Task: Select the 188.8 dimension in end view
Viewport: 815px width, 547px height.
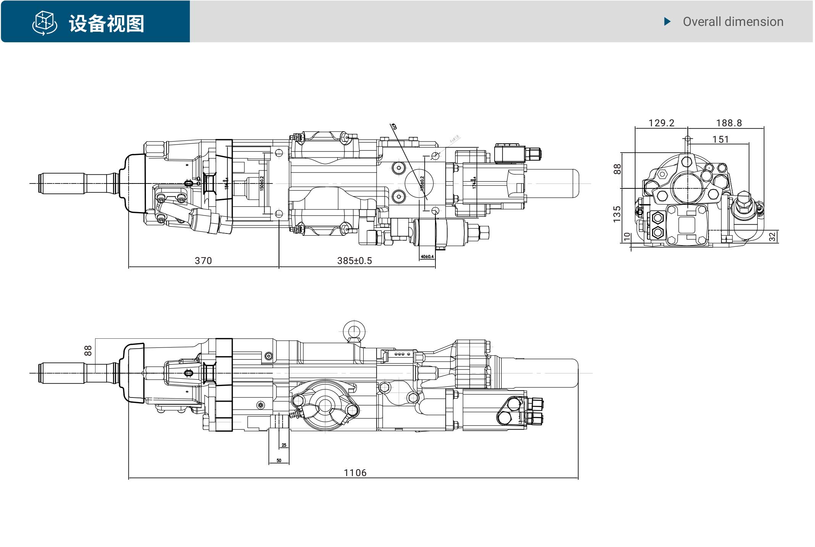Action: coord(729,123)
